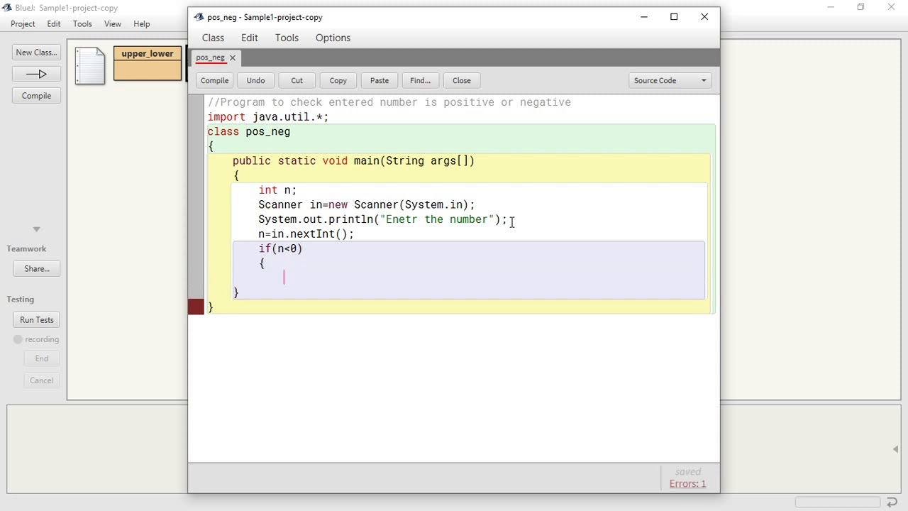Click the 'import java.util.*;' line
908x511 pixels.
coord(267,117)
